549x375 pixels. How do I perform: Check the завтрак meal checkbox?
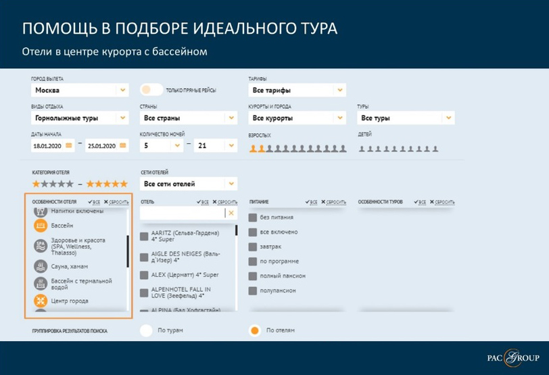coord(252,247)
